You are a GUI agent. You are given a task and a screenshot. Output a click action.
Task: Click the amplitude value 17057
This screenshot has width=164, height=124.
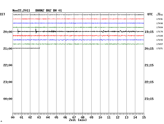click(x=160, y=44)
